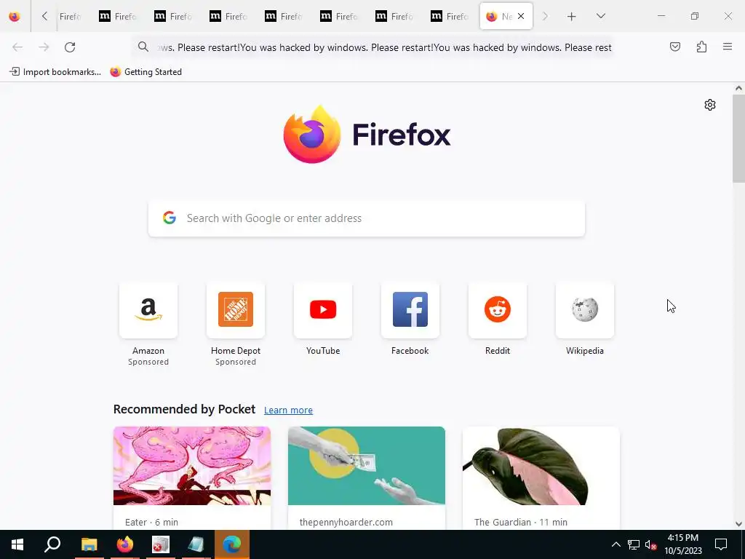Screen dimensions: 745x559
Task: Click the Google G icon in search box
Action: [169, 218]
